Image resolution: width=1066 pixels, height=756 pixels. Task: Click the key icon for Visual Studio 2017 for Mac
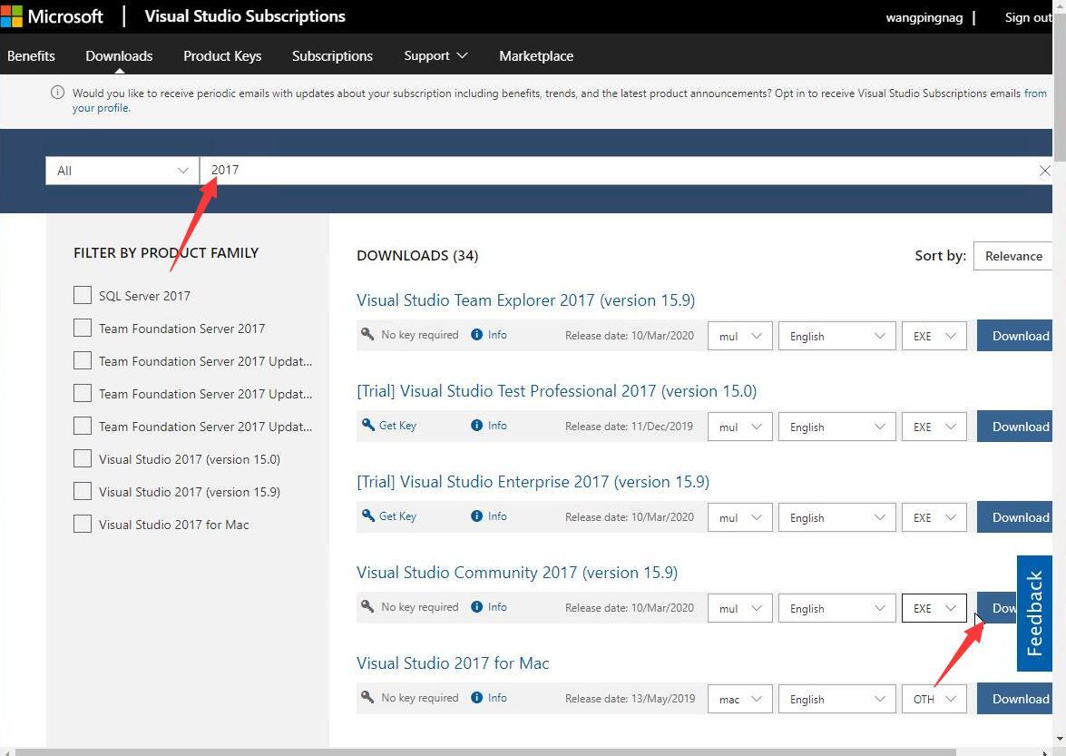coord(367,697)
